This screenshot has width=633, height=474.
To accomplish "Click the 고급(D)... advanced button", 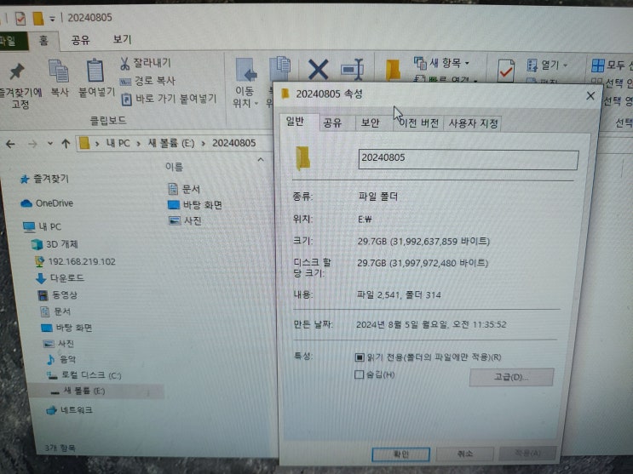I will 511,377.
